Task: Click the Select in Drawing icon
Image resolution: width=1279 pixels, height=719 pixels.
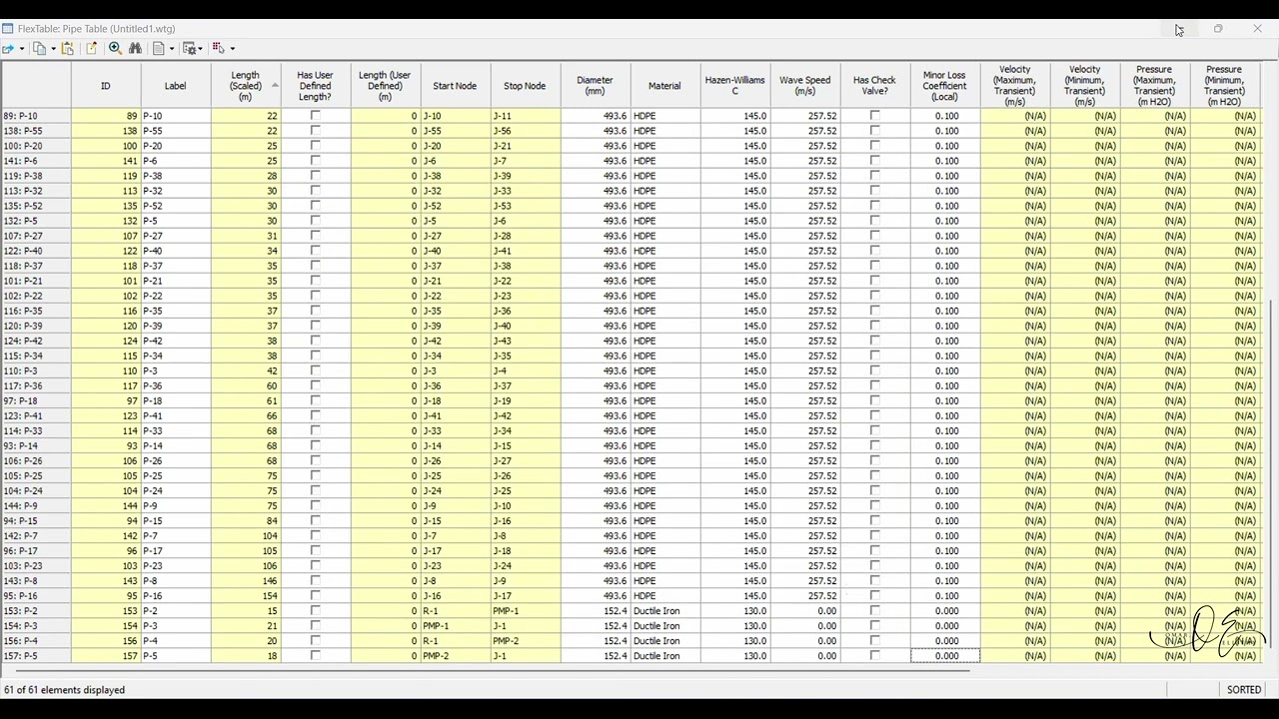Action: click(219, 48)
